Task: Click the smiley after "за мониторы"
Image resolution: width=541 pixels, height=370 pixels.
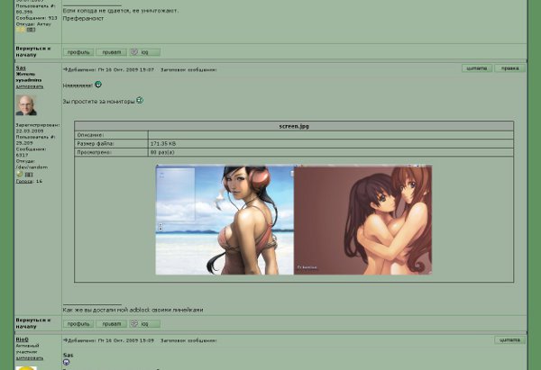Action: [x=140, y=100]
